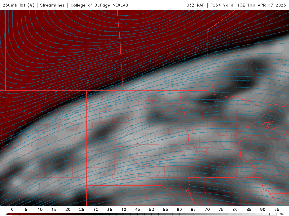Click the "Streamlines" label in the header

[52, 5]
